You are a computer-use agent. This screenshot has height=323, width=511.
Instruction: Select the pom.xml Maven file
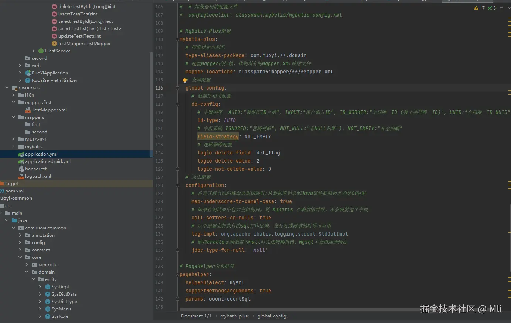click(x=14, y=191)
